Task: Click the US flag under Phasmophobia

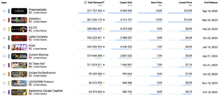Action: [30, 13]
